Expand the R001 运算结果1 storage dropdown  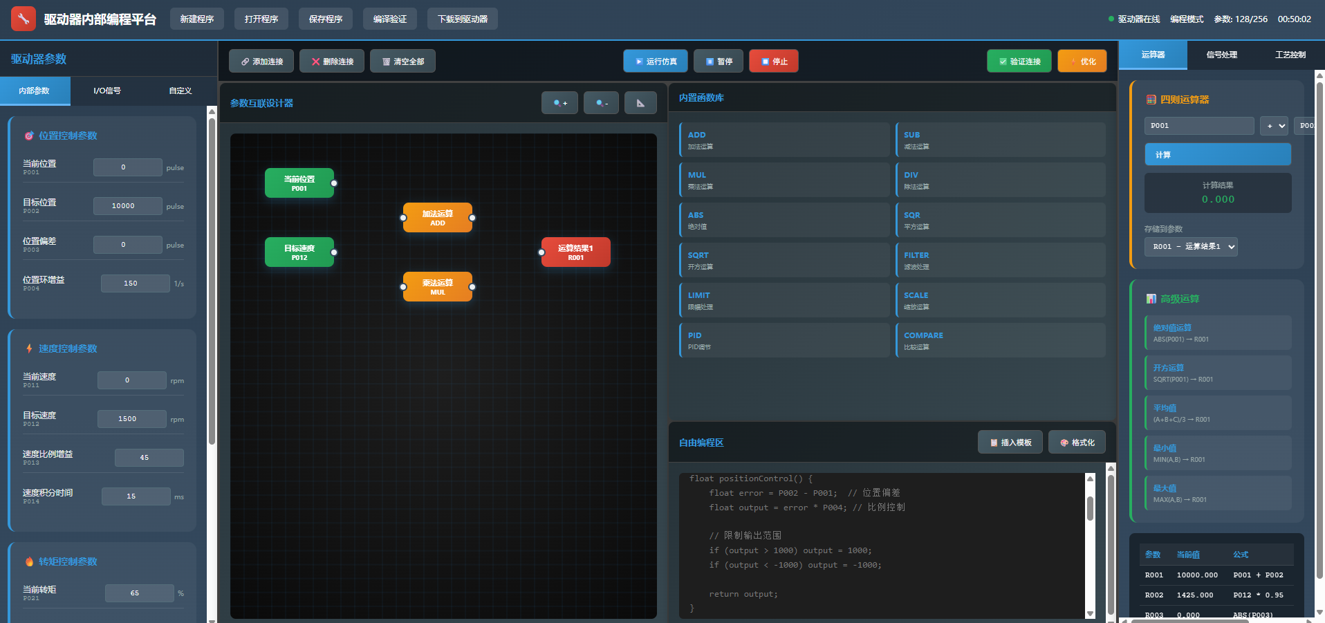tap(1191, 247)
